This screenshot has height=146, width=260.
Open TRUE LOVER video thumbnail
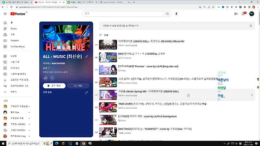tap(108, 107)
